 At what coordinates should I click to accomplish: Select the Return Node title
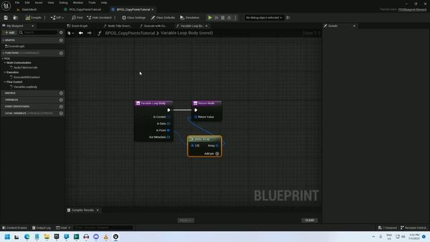pyautogui.click(x=206, y=104)
